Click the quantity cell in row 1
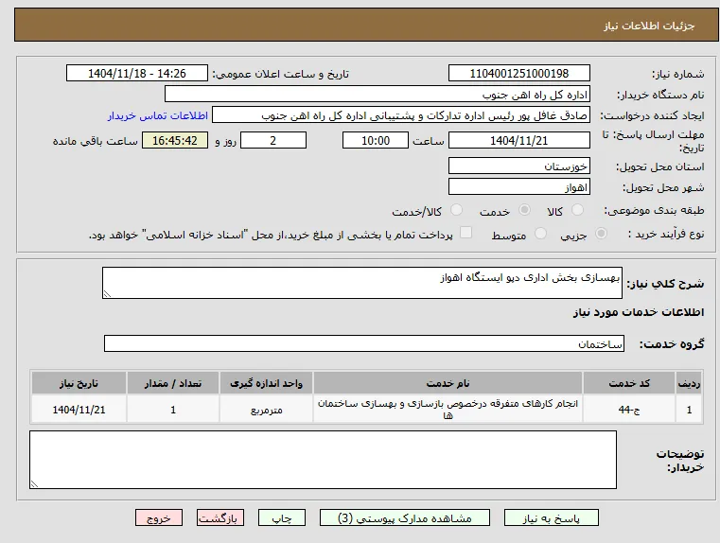This screenshot has height=543, width=720. click(x=172, y=410)
